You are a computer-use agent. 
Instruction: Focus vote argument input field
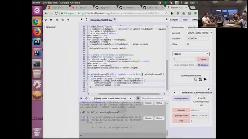199,121
